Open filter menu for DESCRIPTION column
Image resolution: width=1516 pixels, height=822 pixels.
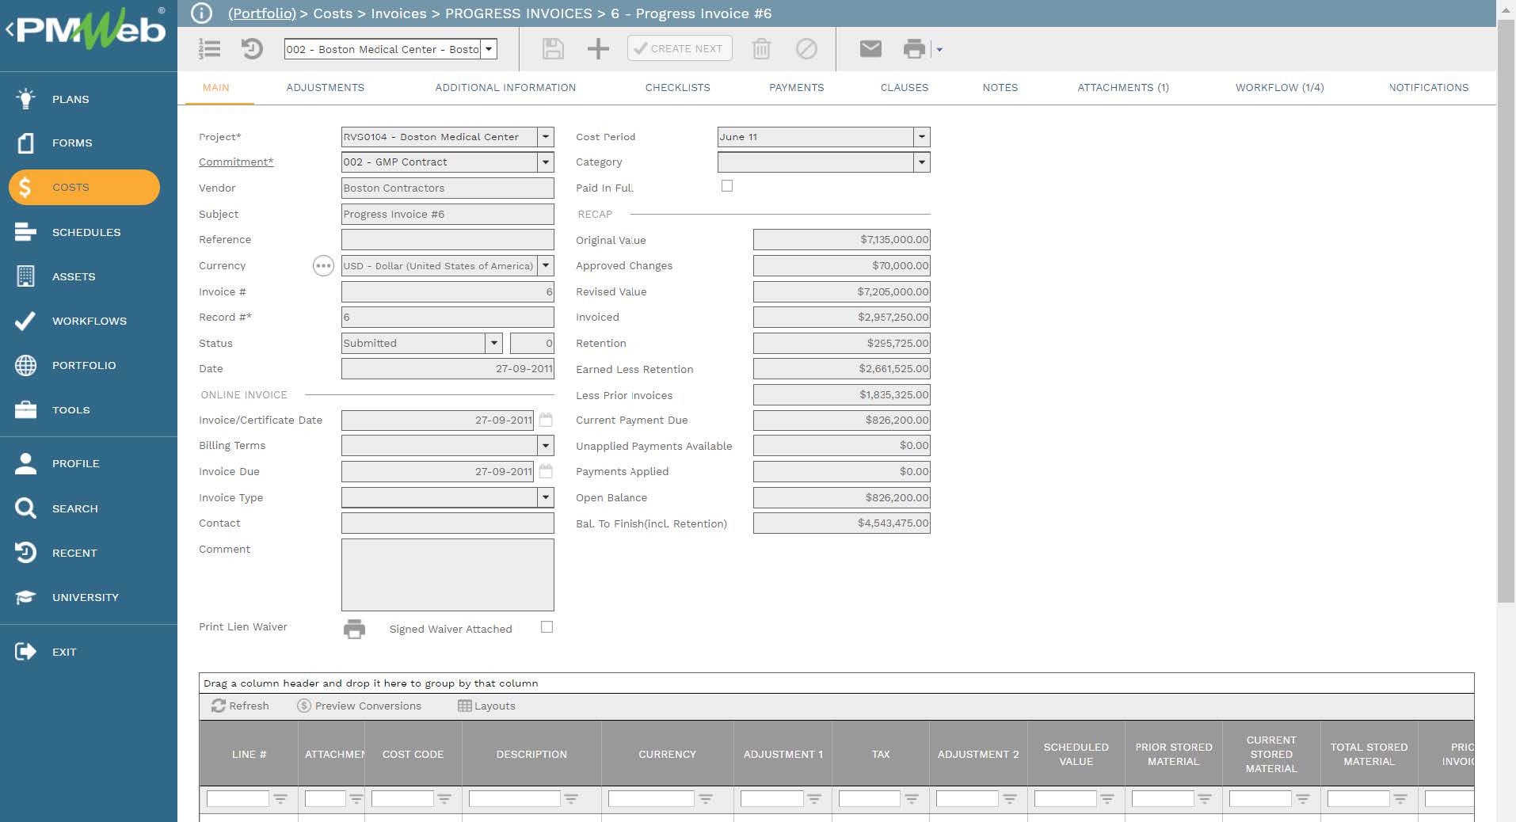(x=571, y=799)
